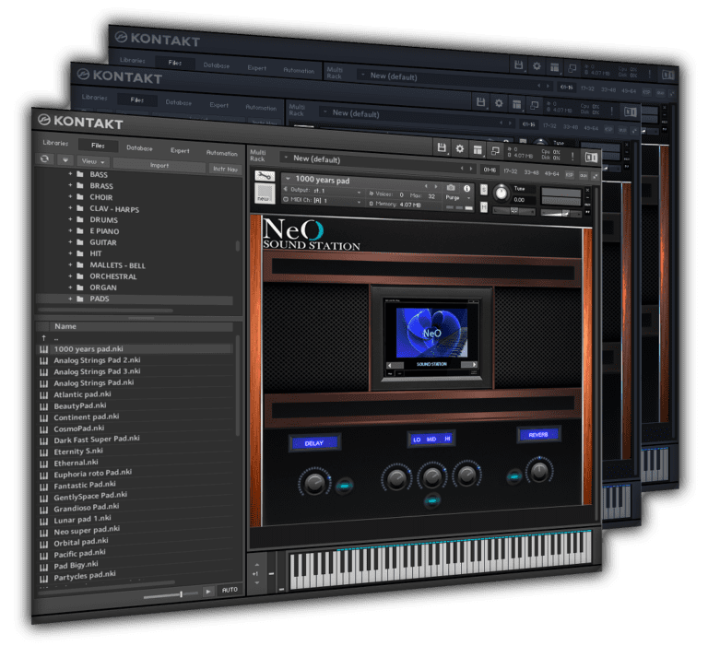
Task: Switch to the Database tab in front window
Action: (139, 147)
